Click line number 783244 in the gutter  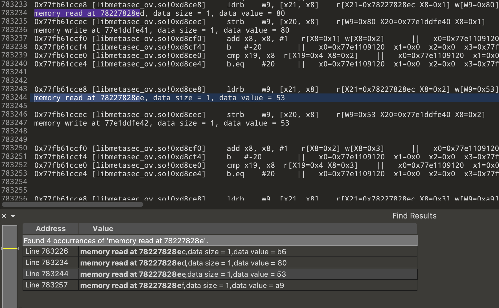[x=14, y=97]
